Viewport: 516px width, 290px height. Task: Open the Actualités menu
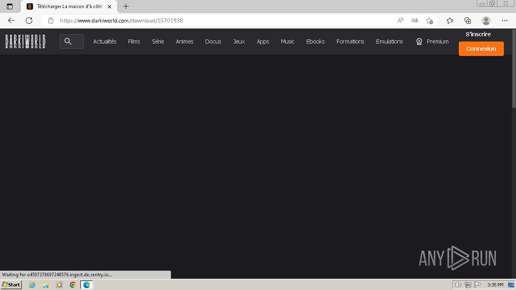point(105,41)
